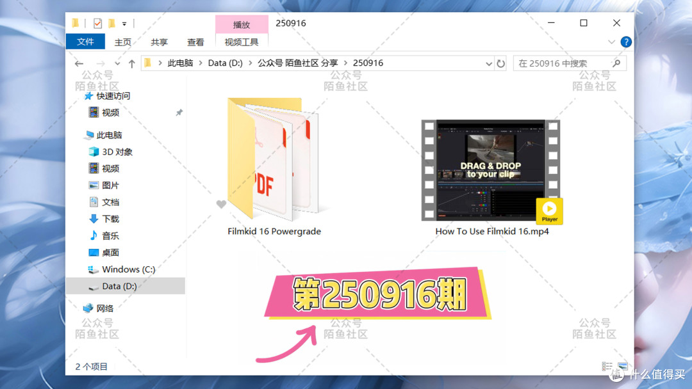Select 快速访问 in navigation pane
Screen dimensions: 692x389
tap(113, 96)
